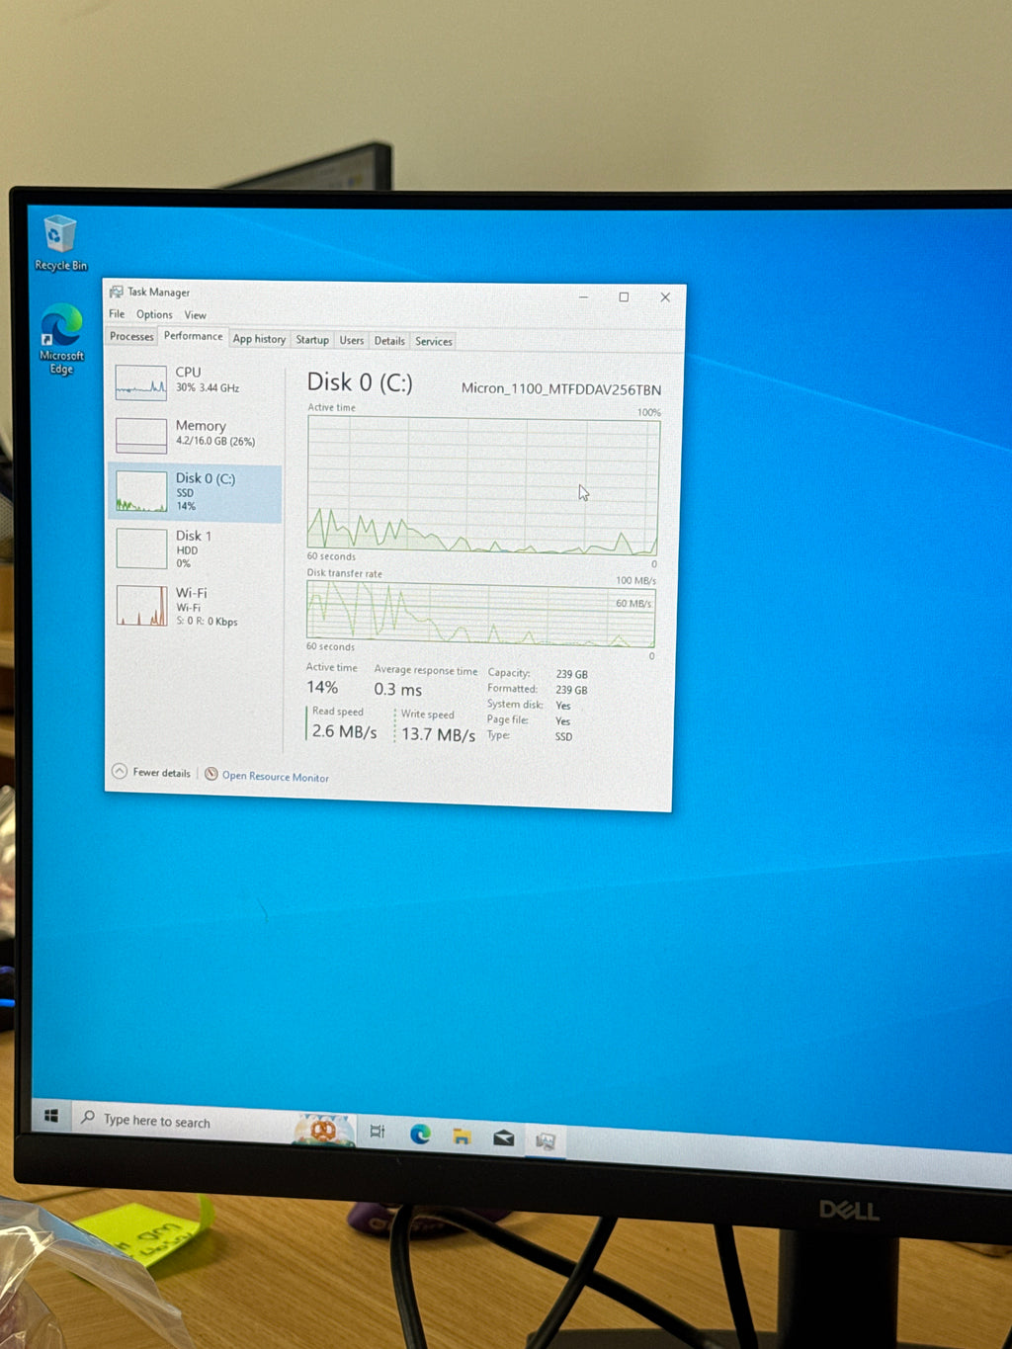Screen dimensions: 1012x1349
Task: Select the Task Manager taskbar icon
Action: (x=545, y=1141)
